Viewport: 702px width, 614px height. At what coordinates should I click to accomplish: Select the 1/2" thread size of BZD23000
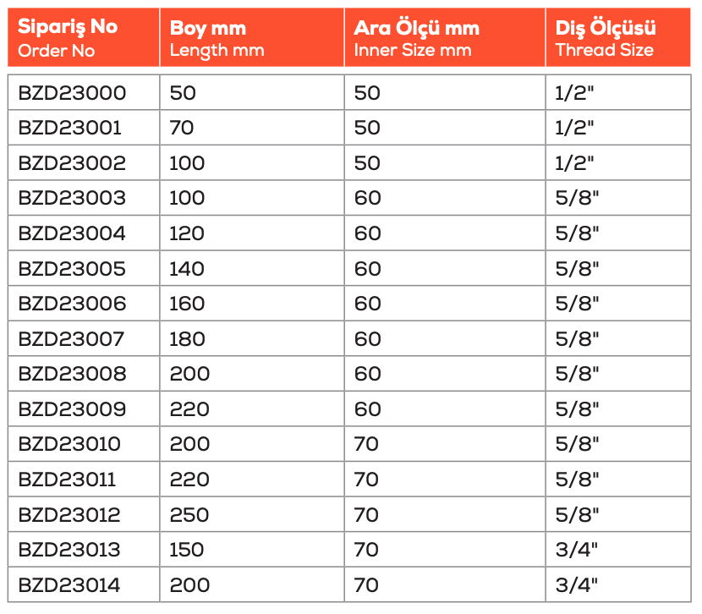575,92
